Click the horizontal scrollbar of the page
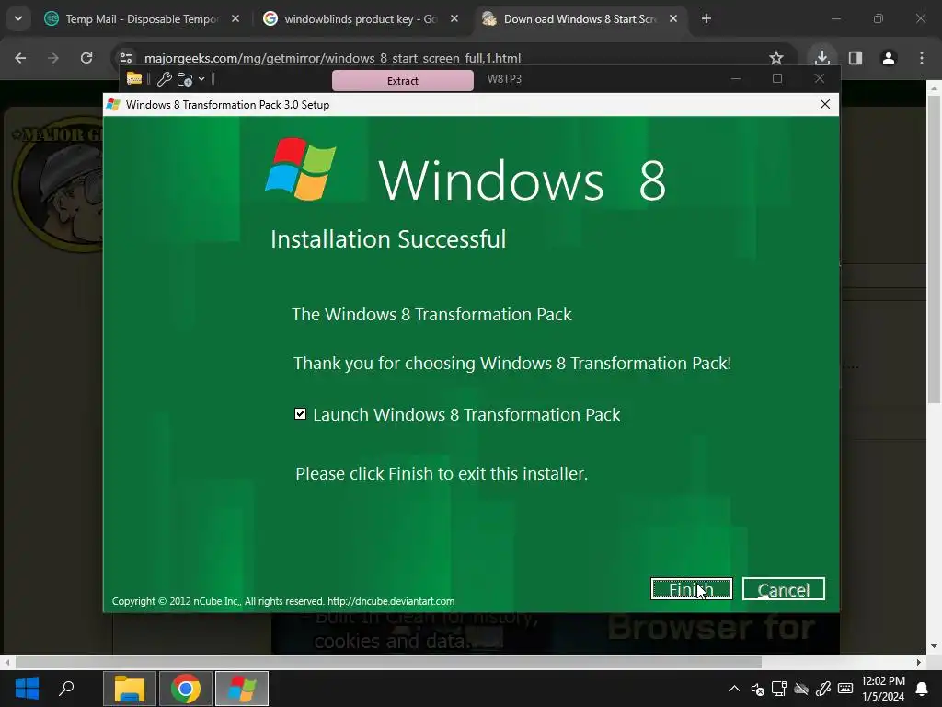The width and height of the screenshot is (942, 707). coord(388,662)
